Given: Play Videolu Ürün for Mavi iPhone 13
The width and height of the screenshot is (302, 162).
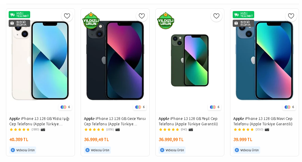Looking at the screenshot, I should (247, 150).
